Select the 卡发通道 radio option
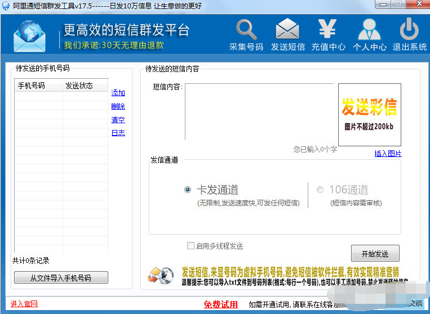The width and height of the screenshot is (430, 314). [x=188, y=190]
